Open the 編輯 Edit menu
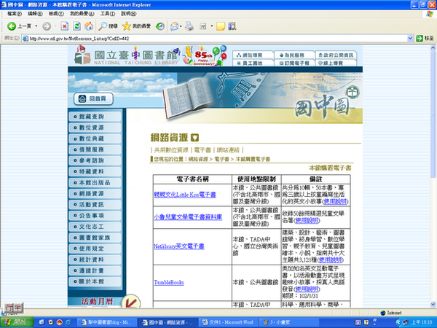Viewport: 437px width, 328px height. [x=35, y=14]
